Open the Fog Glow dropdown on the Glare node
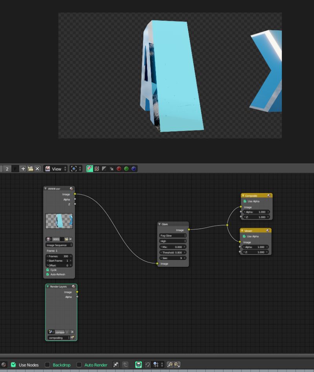Image resolution: width=314 pixels, height=372 pixels. tap(173, 235)
